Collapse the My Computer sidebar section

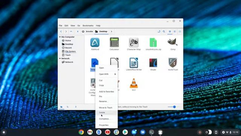[60, 37]
